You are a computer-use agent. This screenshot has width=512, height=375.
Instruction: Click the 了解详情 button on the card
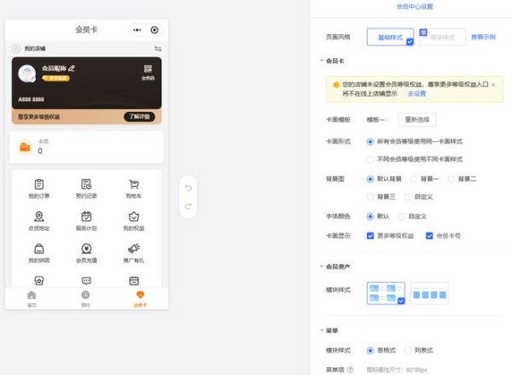coord(139,117)
